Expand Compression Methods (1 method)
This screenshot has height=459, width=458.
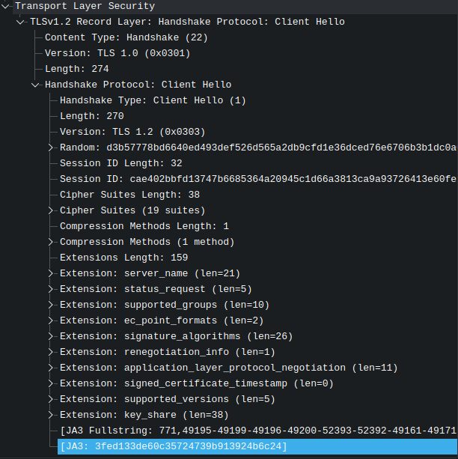(x=50, y=242)
